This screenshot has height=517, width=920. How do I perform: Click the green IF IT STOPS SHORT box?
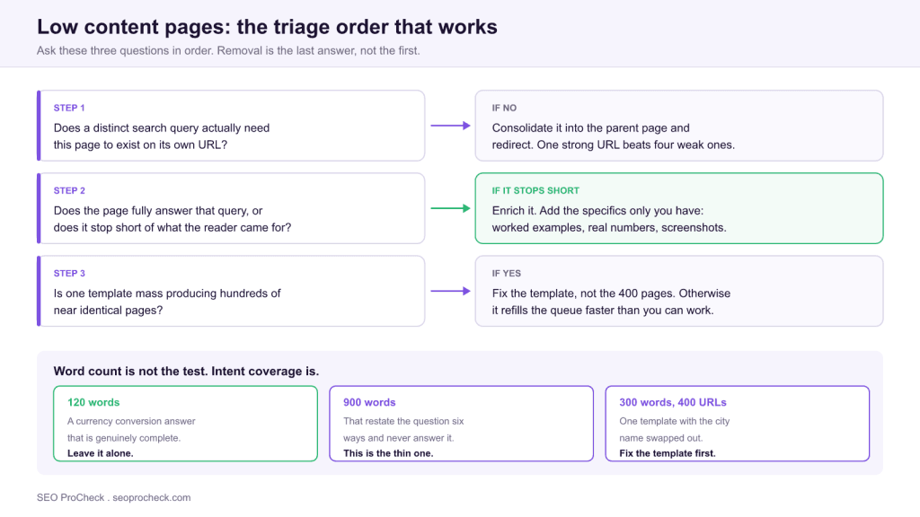pyautogui.click(x=679, y=208)
